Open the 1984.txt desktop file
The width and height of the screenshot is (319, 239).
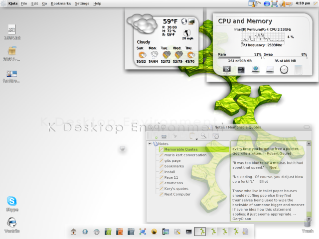coord(12,32)
